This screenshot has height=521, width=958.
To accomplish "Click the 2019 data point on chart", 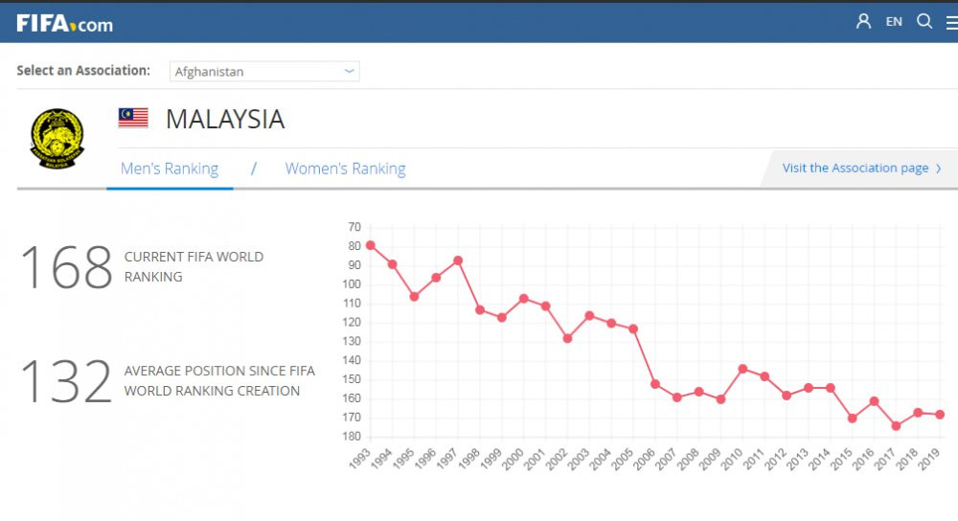I will (940, 414).
